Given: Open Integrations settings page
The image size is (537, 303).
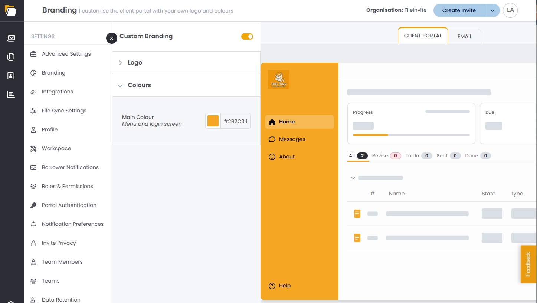Looking at the screenshot, I should tap(57, 92).
